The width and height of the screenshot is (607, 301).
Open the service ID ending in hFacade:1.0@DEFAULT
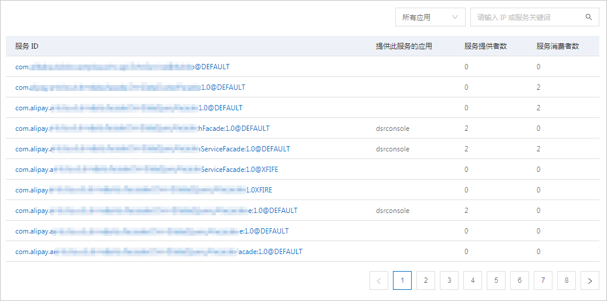[x=143, y=128]
